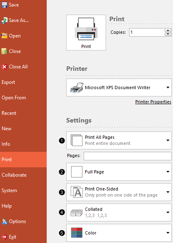Click the Open folder icon

point(4,36)
